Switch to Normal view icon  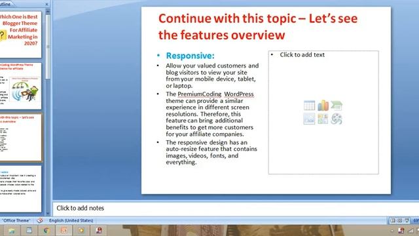coord(393,220)
